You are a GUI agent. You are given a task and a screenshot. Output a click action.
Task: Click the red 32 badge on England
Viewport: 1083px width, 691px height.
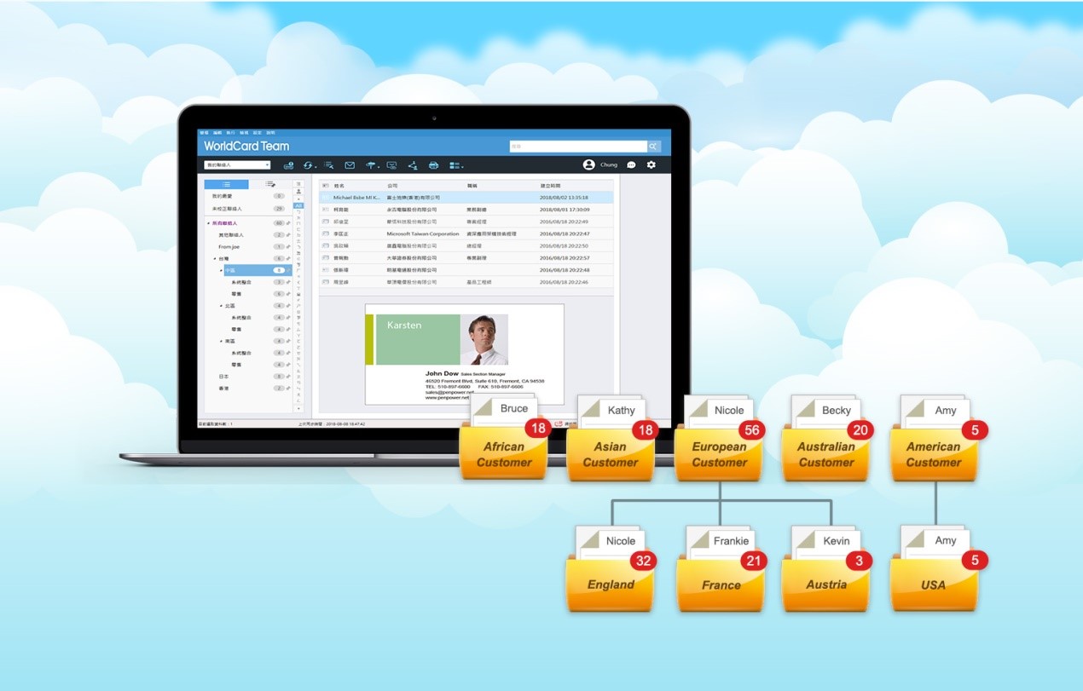pos(644,561)
